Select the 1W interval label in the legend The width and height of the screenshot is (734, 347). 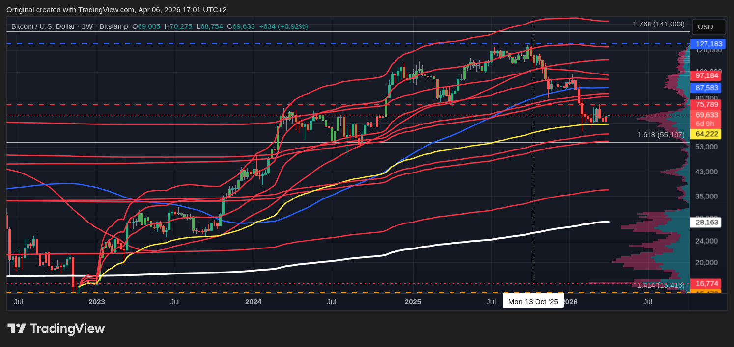click(87, 26)
